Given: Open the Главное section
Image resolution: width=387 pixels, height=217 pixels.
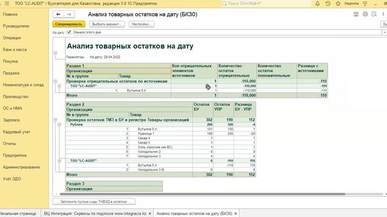Looking at the screenshot, I should point(10,14).
